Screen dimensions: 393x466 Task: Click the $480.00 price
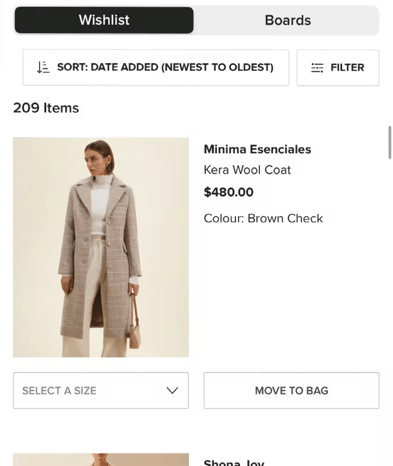click(229, 192)
